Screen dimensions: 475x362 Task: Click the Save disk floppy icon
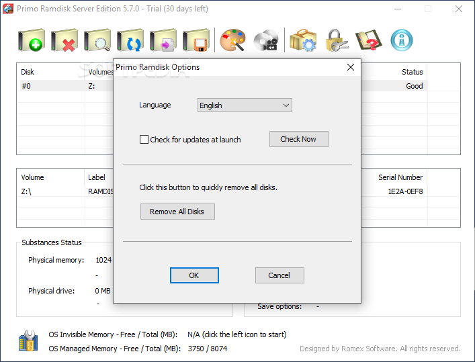pyautogui.click(x=196, y=40)
